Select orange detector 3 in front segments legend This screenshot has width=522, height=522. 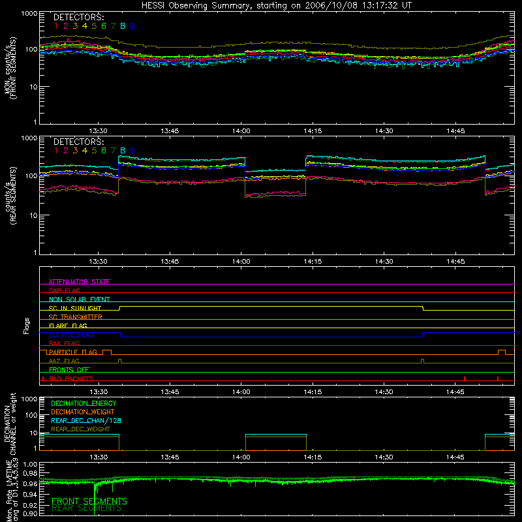[75, 26]
